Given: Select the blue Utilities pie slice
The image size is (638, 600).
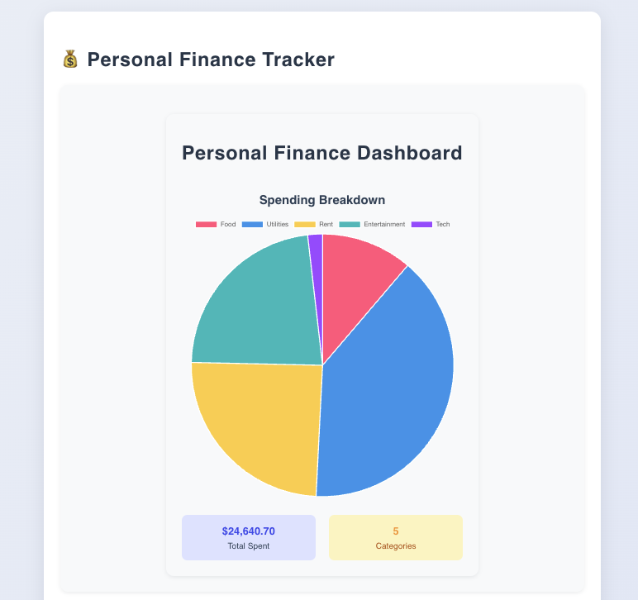Looking at the screenshot, I should (x=391, y=387).
